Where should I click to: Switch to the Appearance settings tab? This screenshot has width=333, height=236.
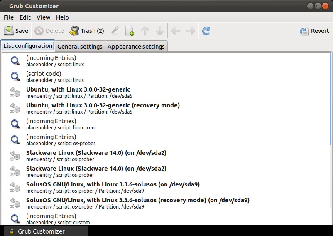[x=136, y=46]
